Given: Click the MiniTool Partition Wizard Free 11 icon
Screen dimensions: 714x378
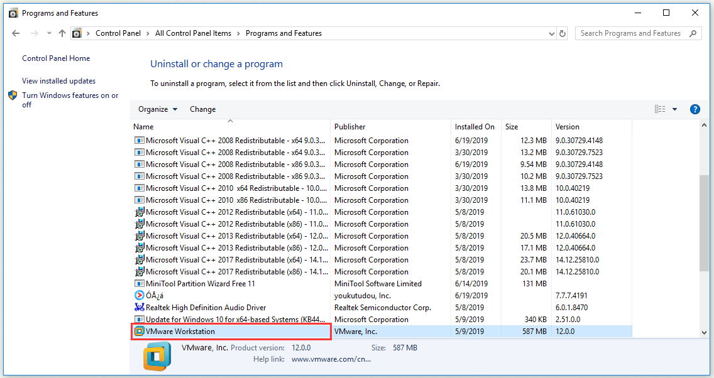Looking at the screenshot, I should click(139, 283).
